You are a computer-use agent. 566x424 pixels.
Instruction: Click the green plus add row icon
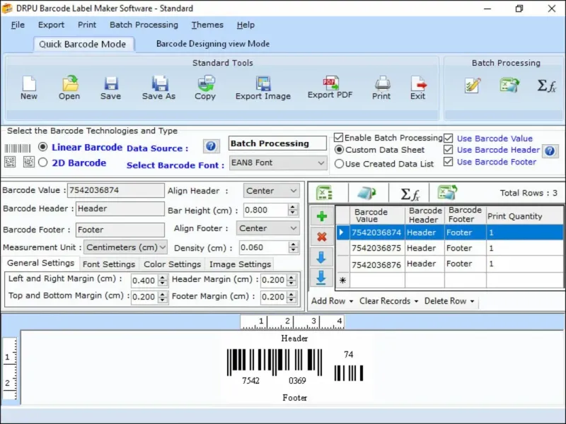[x=321, y=216]
